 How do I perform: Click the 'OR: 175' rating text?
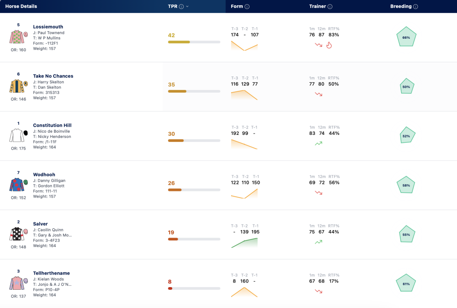18,149
